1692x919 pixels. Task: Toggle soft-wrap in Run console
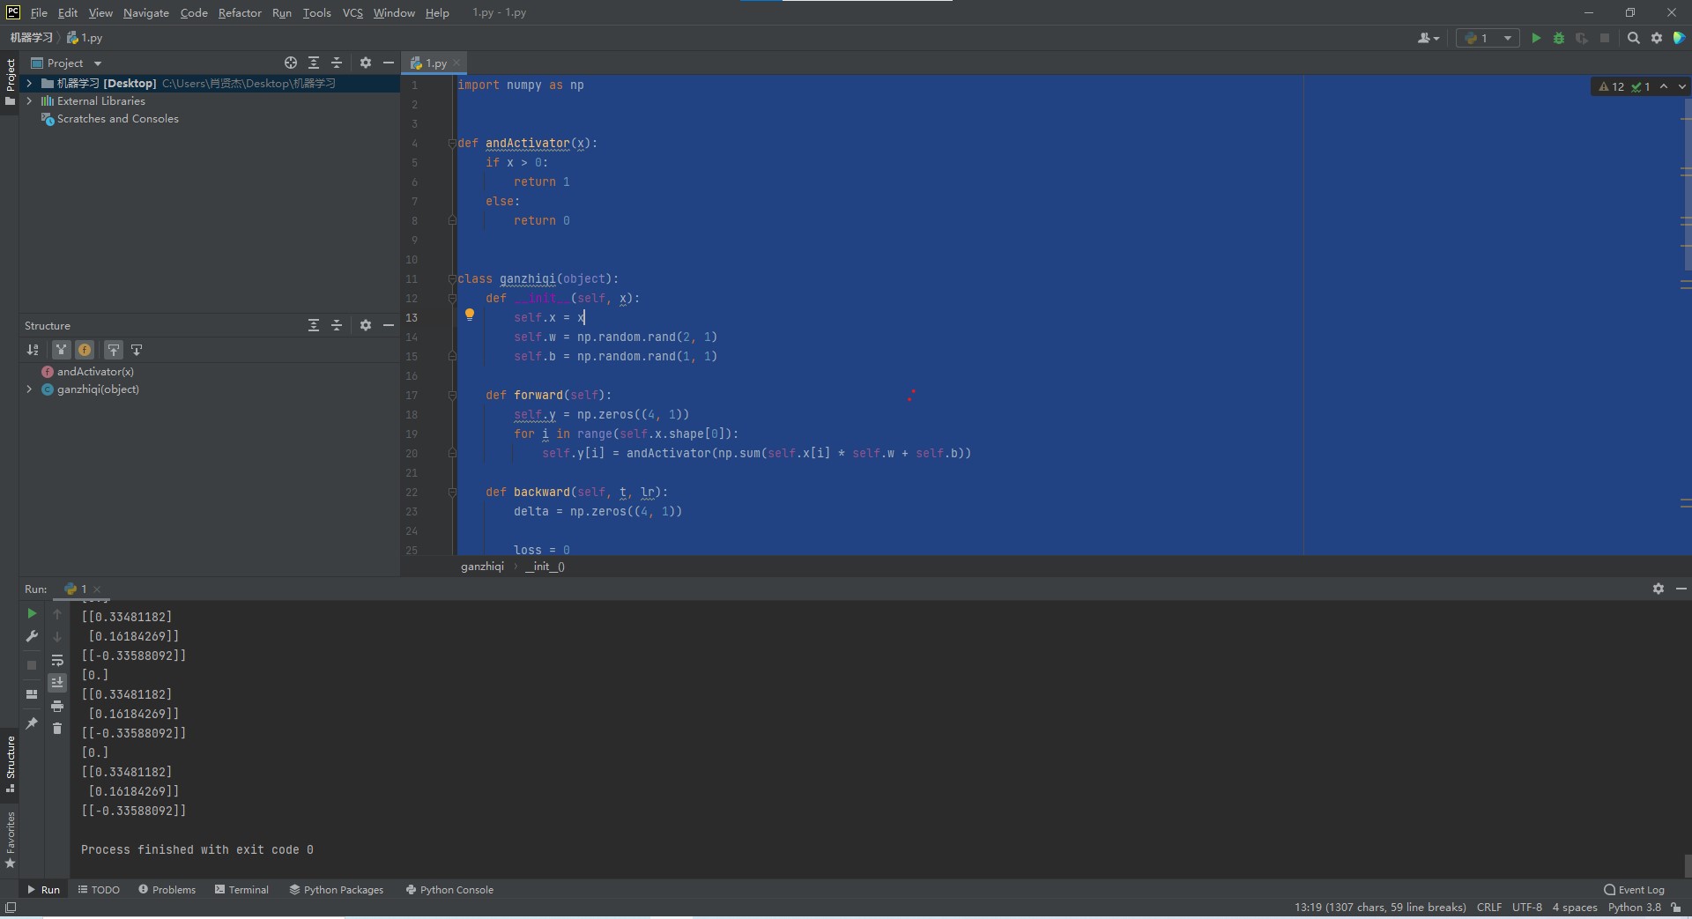click(x=57, y=660)
